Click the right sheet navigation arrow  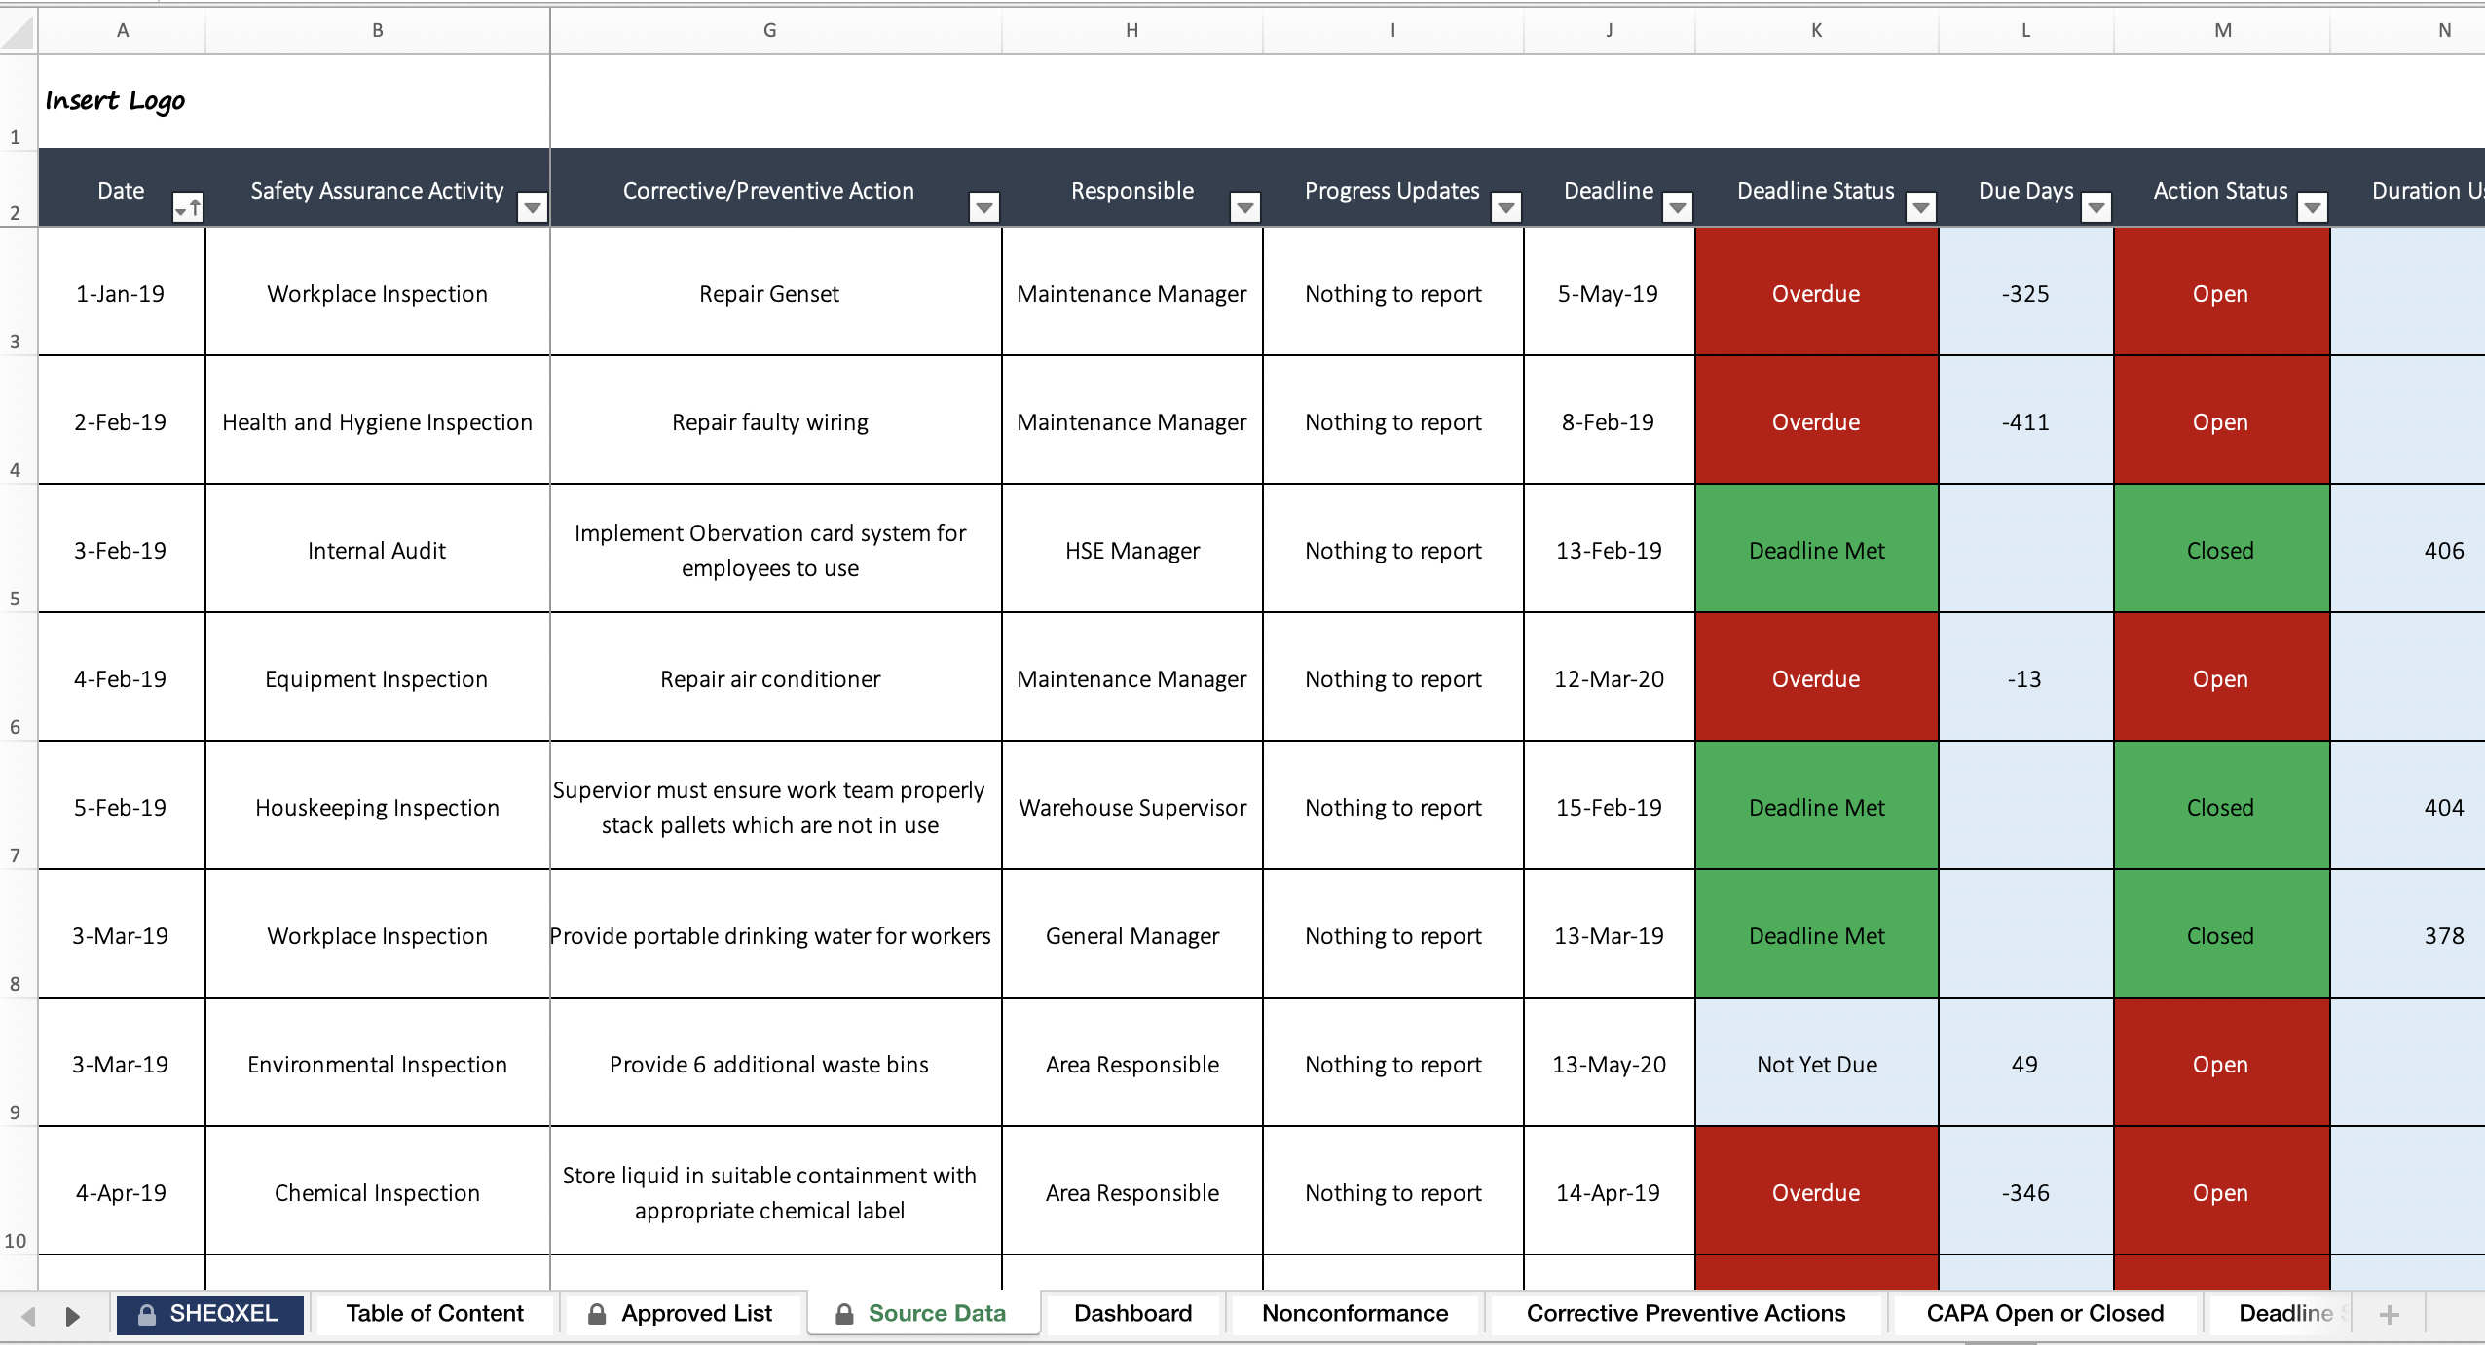point(74,1315)
